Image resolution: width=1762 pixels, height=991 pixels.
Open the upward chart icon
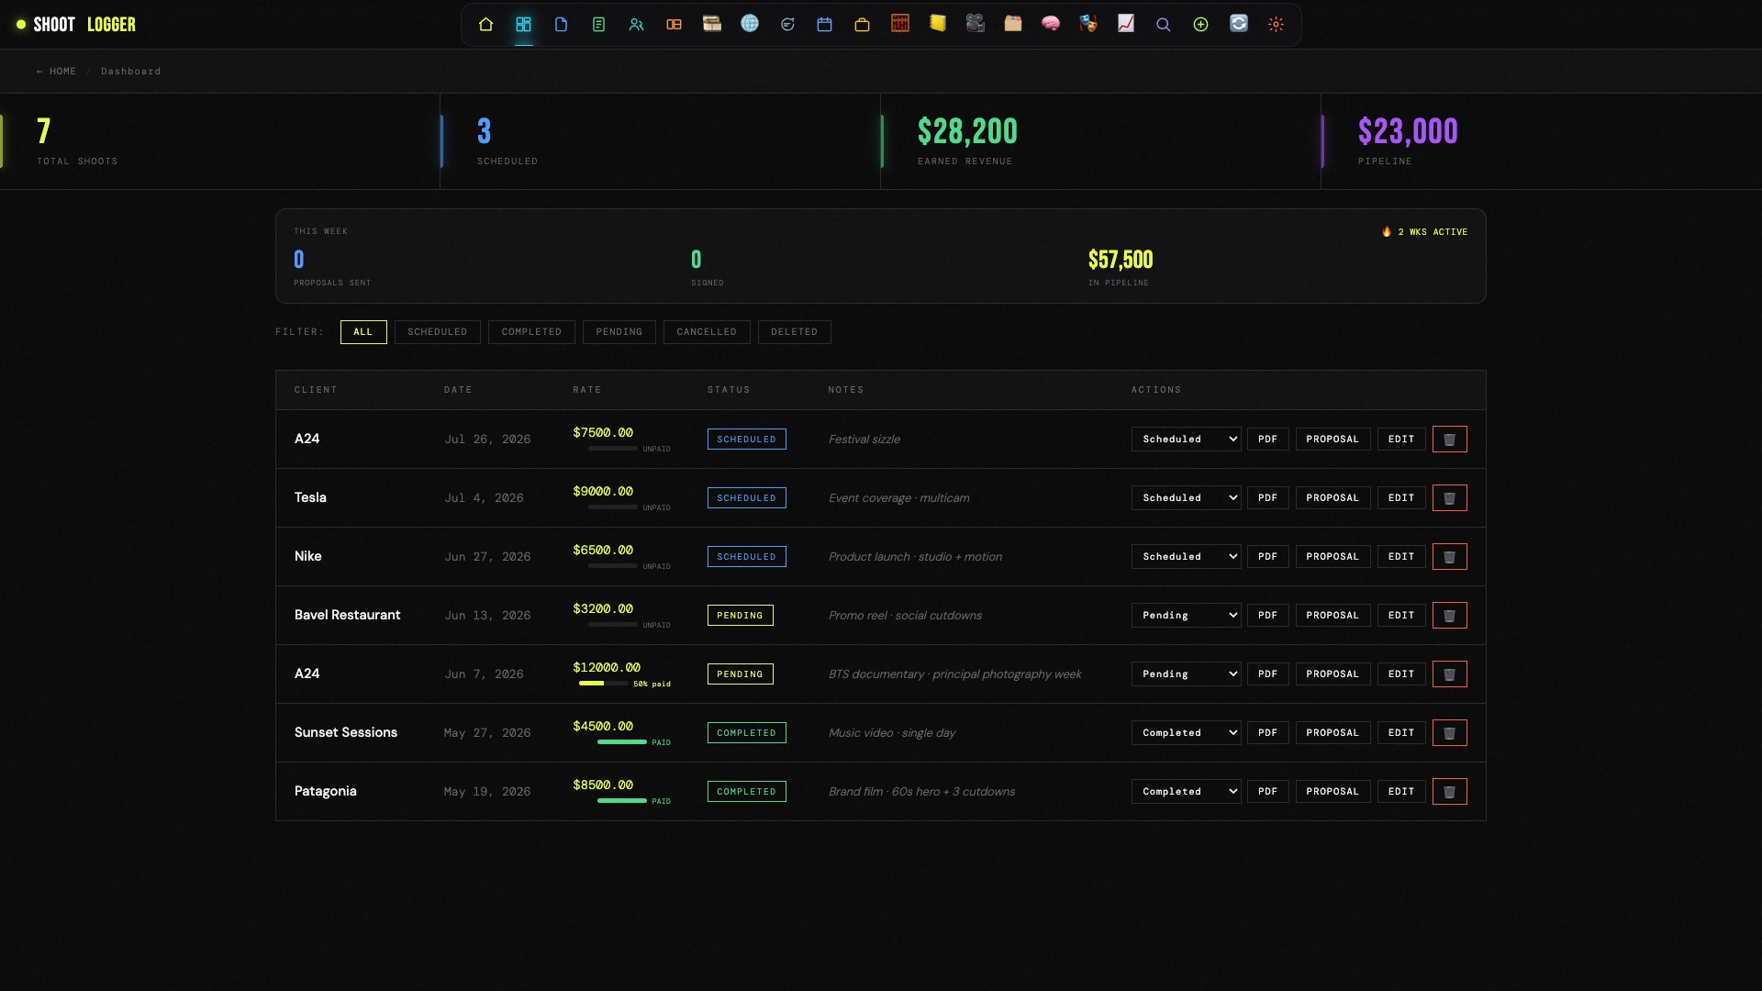(x=1125, y=25)
